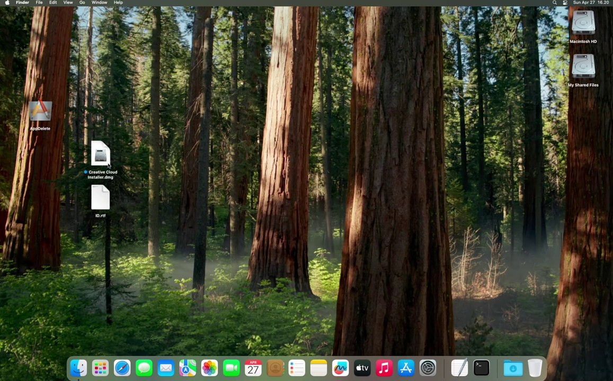Screen dimensions: 613x381
Task: Launch Freeform from the Dock
Action: click(341, 368)
